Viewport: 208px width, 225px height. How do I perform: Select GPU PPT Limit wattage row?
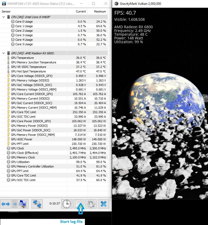click(x=54, y=144)
